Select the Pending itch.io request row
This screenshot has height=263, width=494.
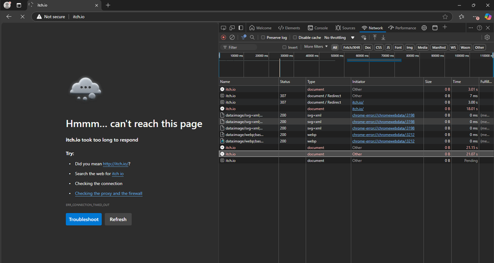356,161
